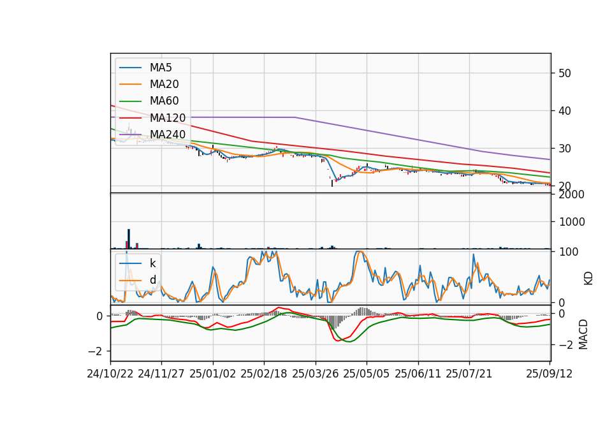Click the MA240 legend label

click(168, 135)
